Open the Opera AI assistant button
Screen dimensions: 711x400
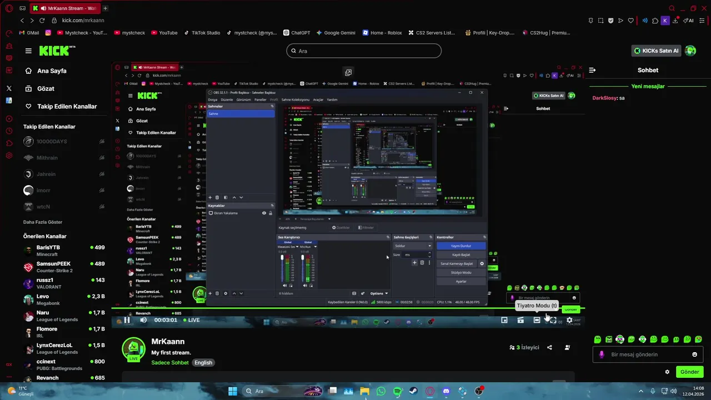(688, 21)
